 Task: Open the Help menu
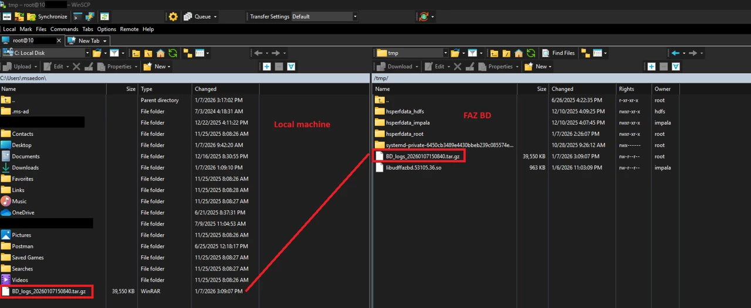148,29
